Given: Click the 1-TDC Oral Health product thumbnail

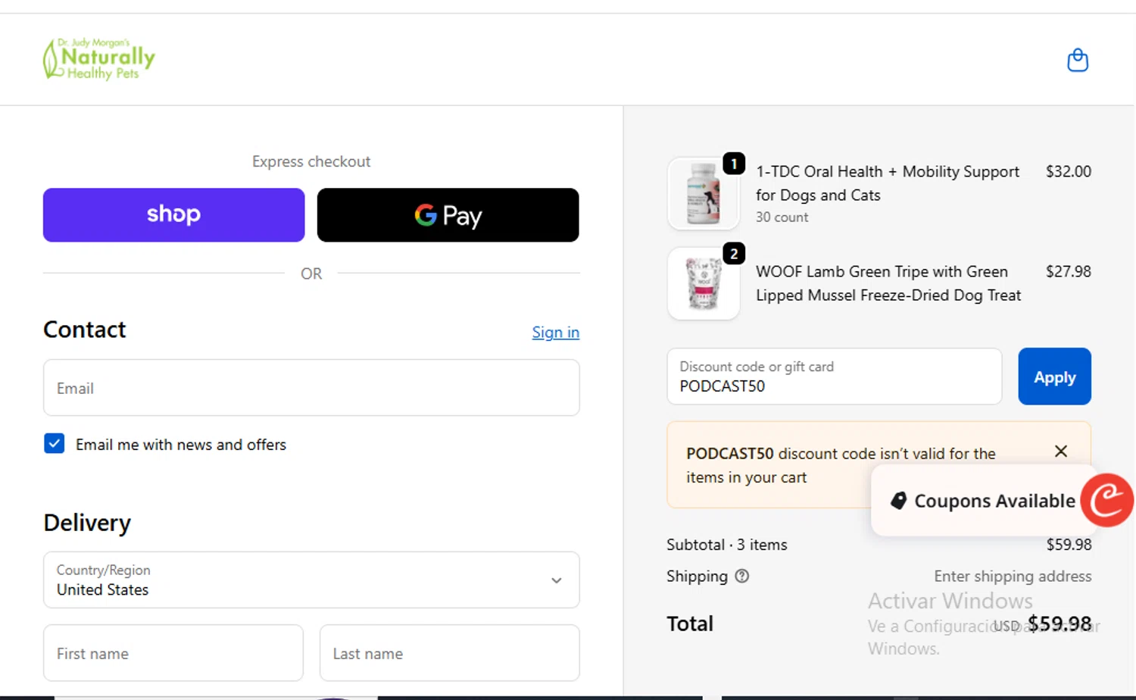Looking at the screenshot, I should tap(704, 193).
